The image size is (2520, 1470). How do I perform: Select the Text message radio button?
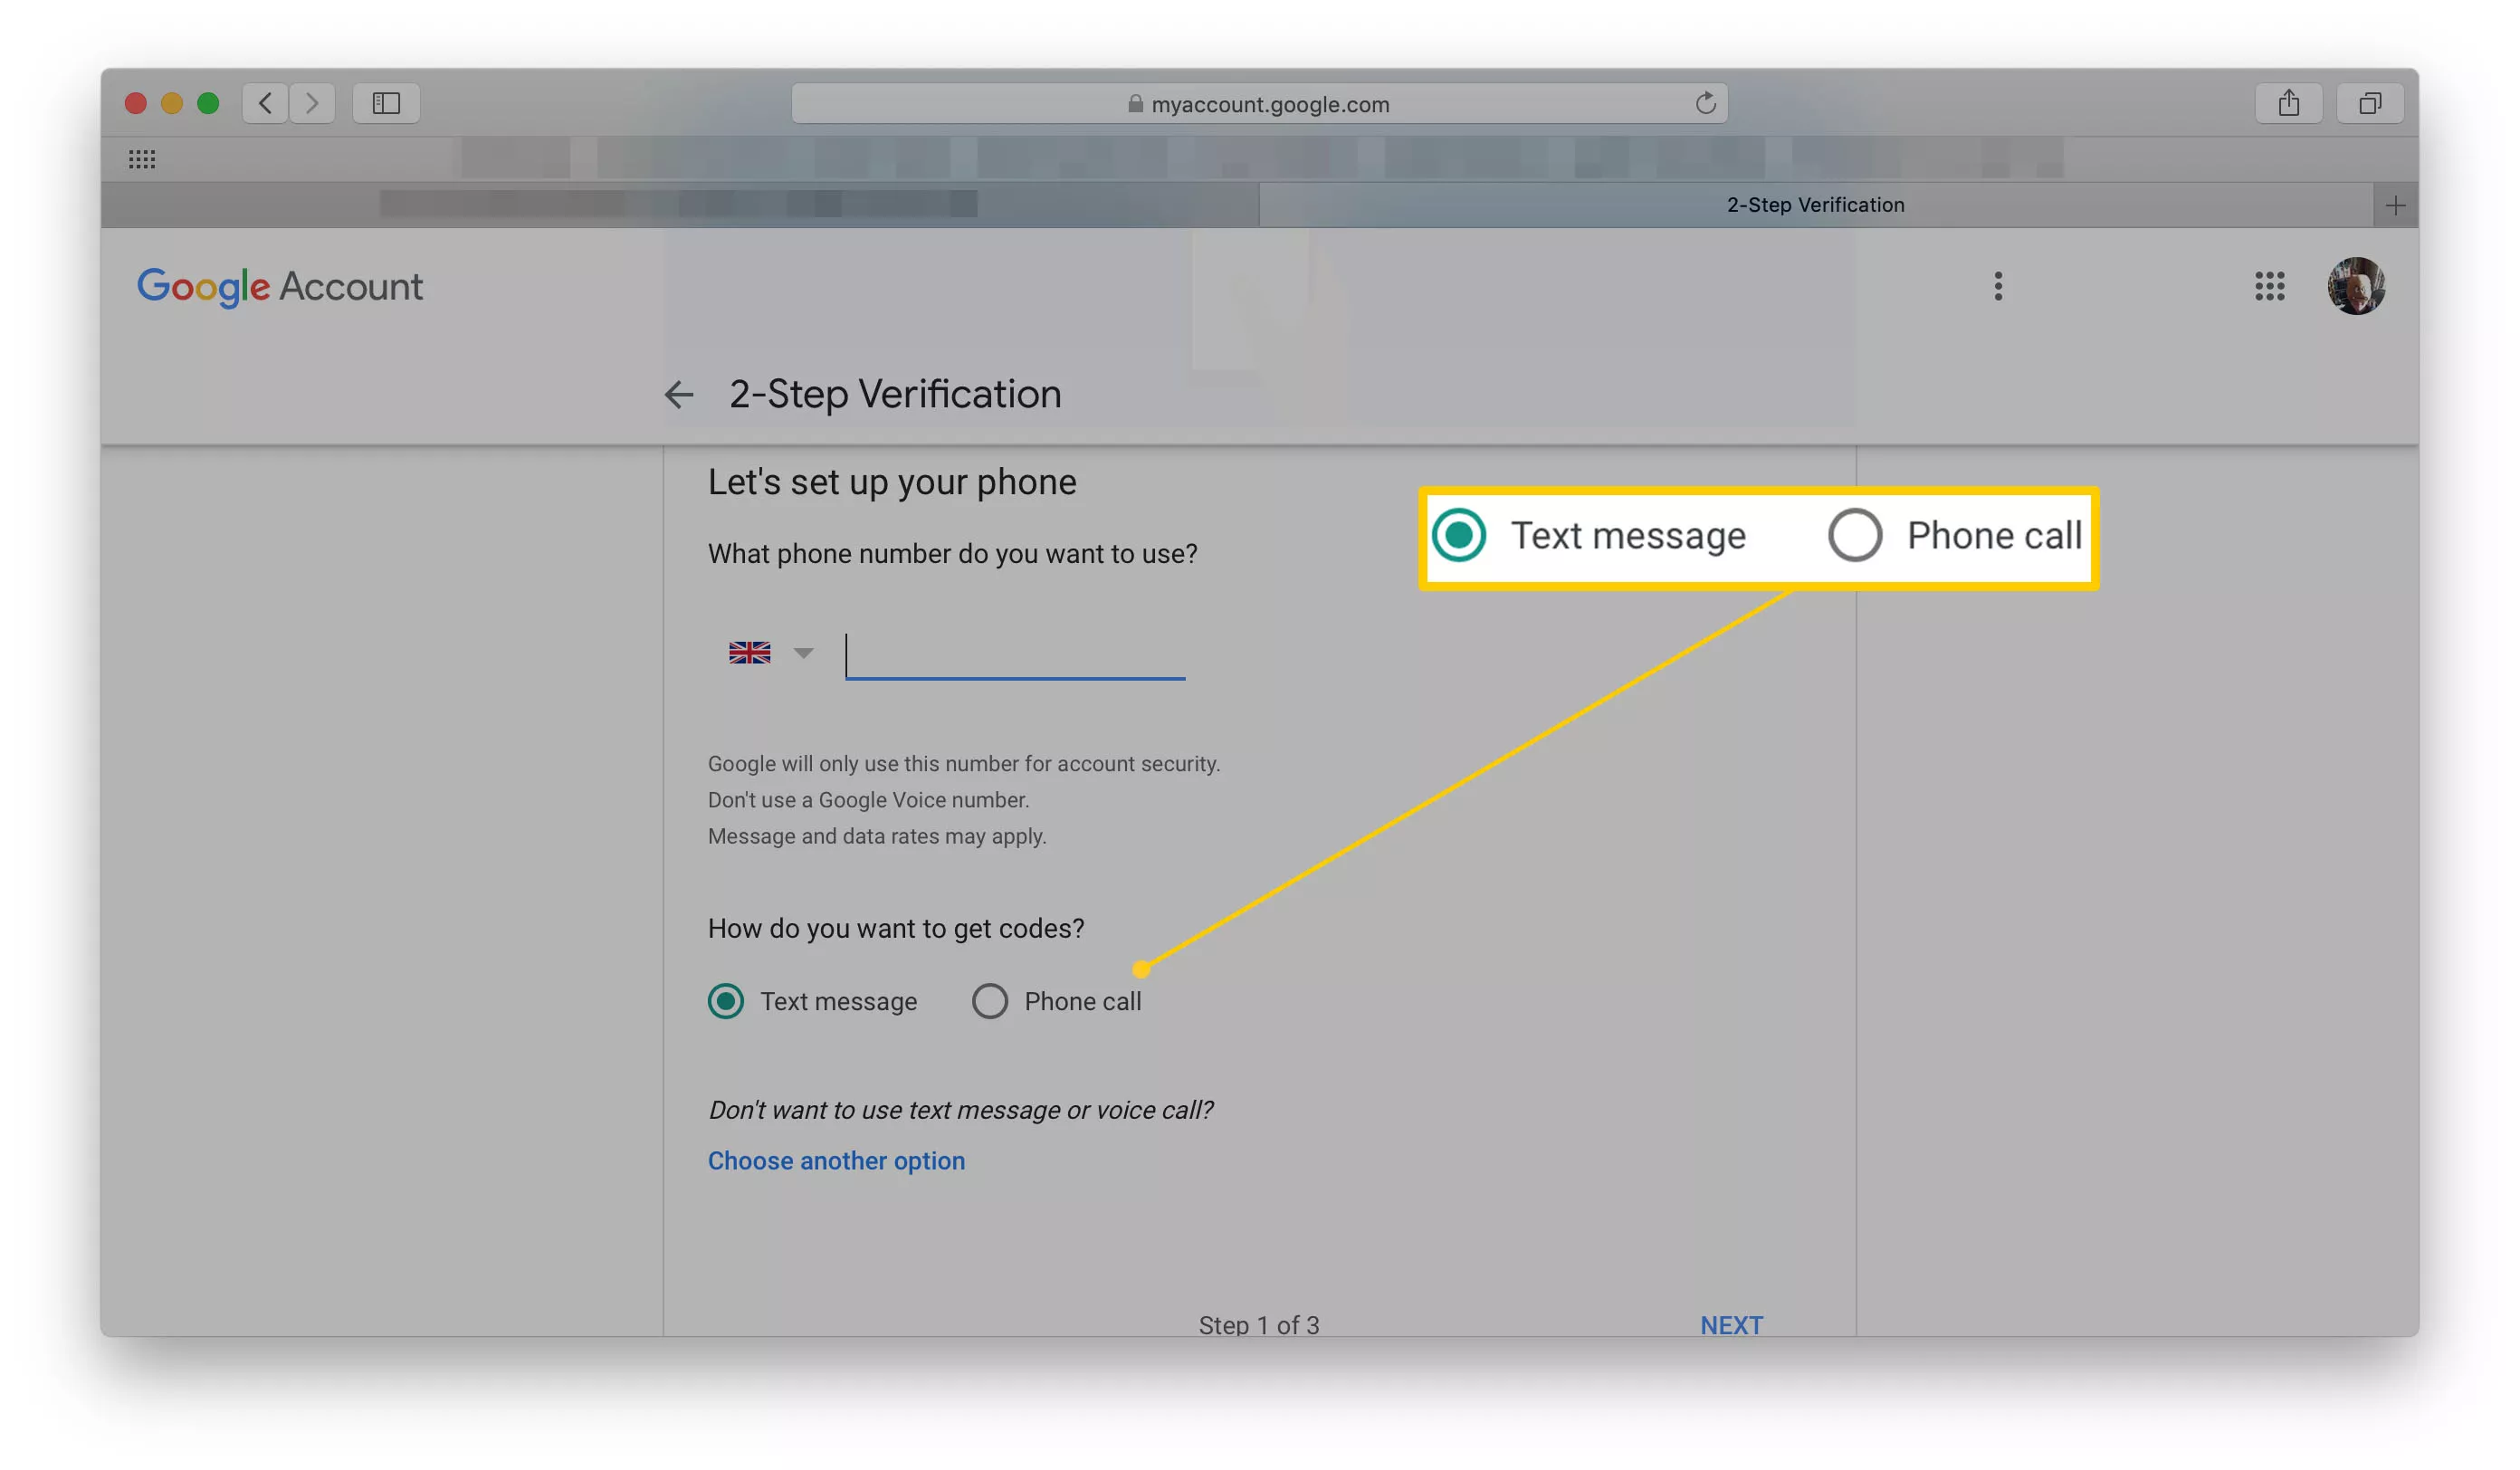click(x=724, y=1001)
